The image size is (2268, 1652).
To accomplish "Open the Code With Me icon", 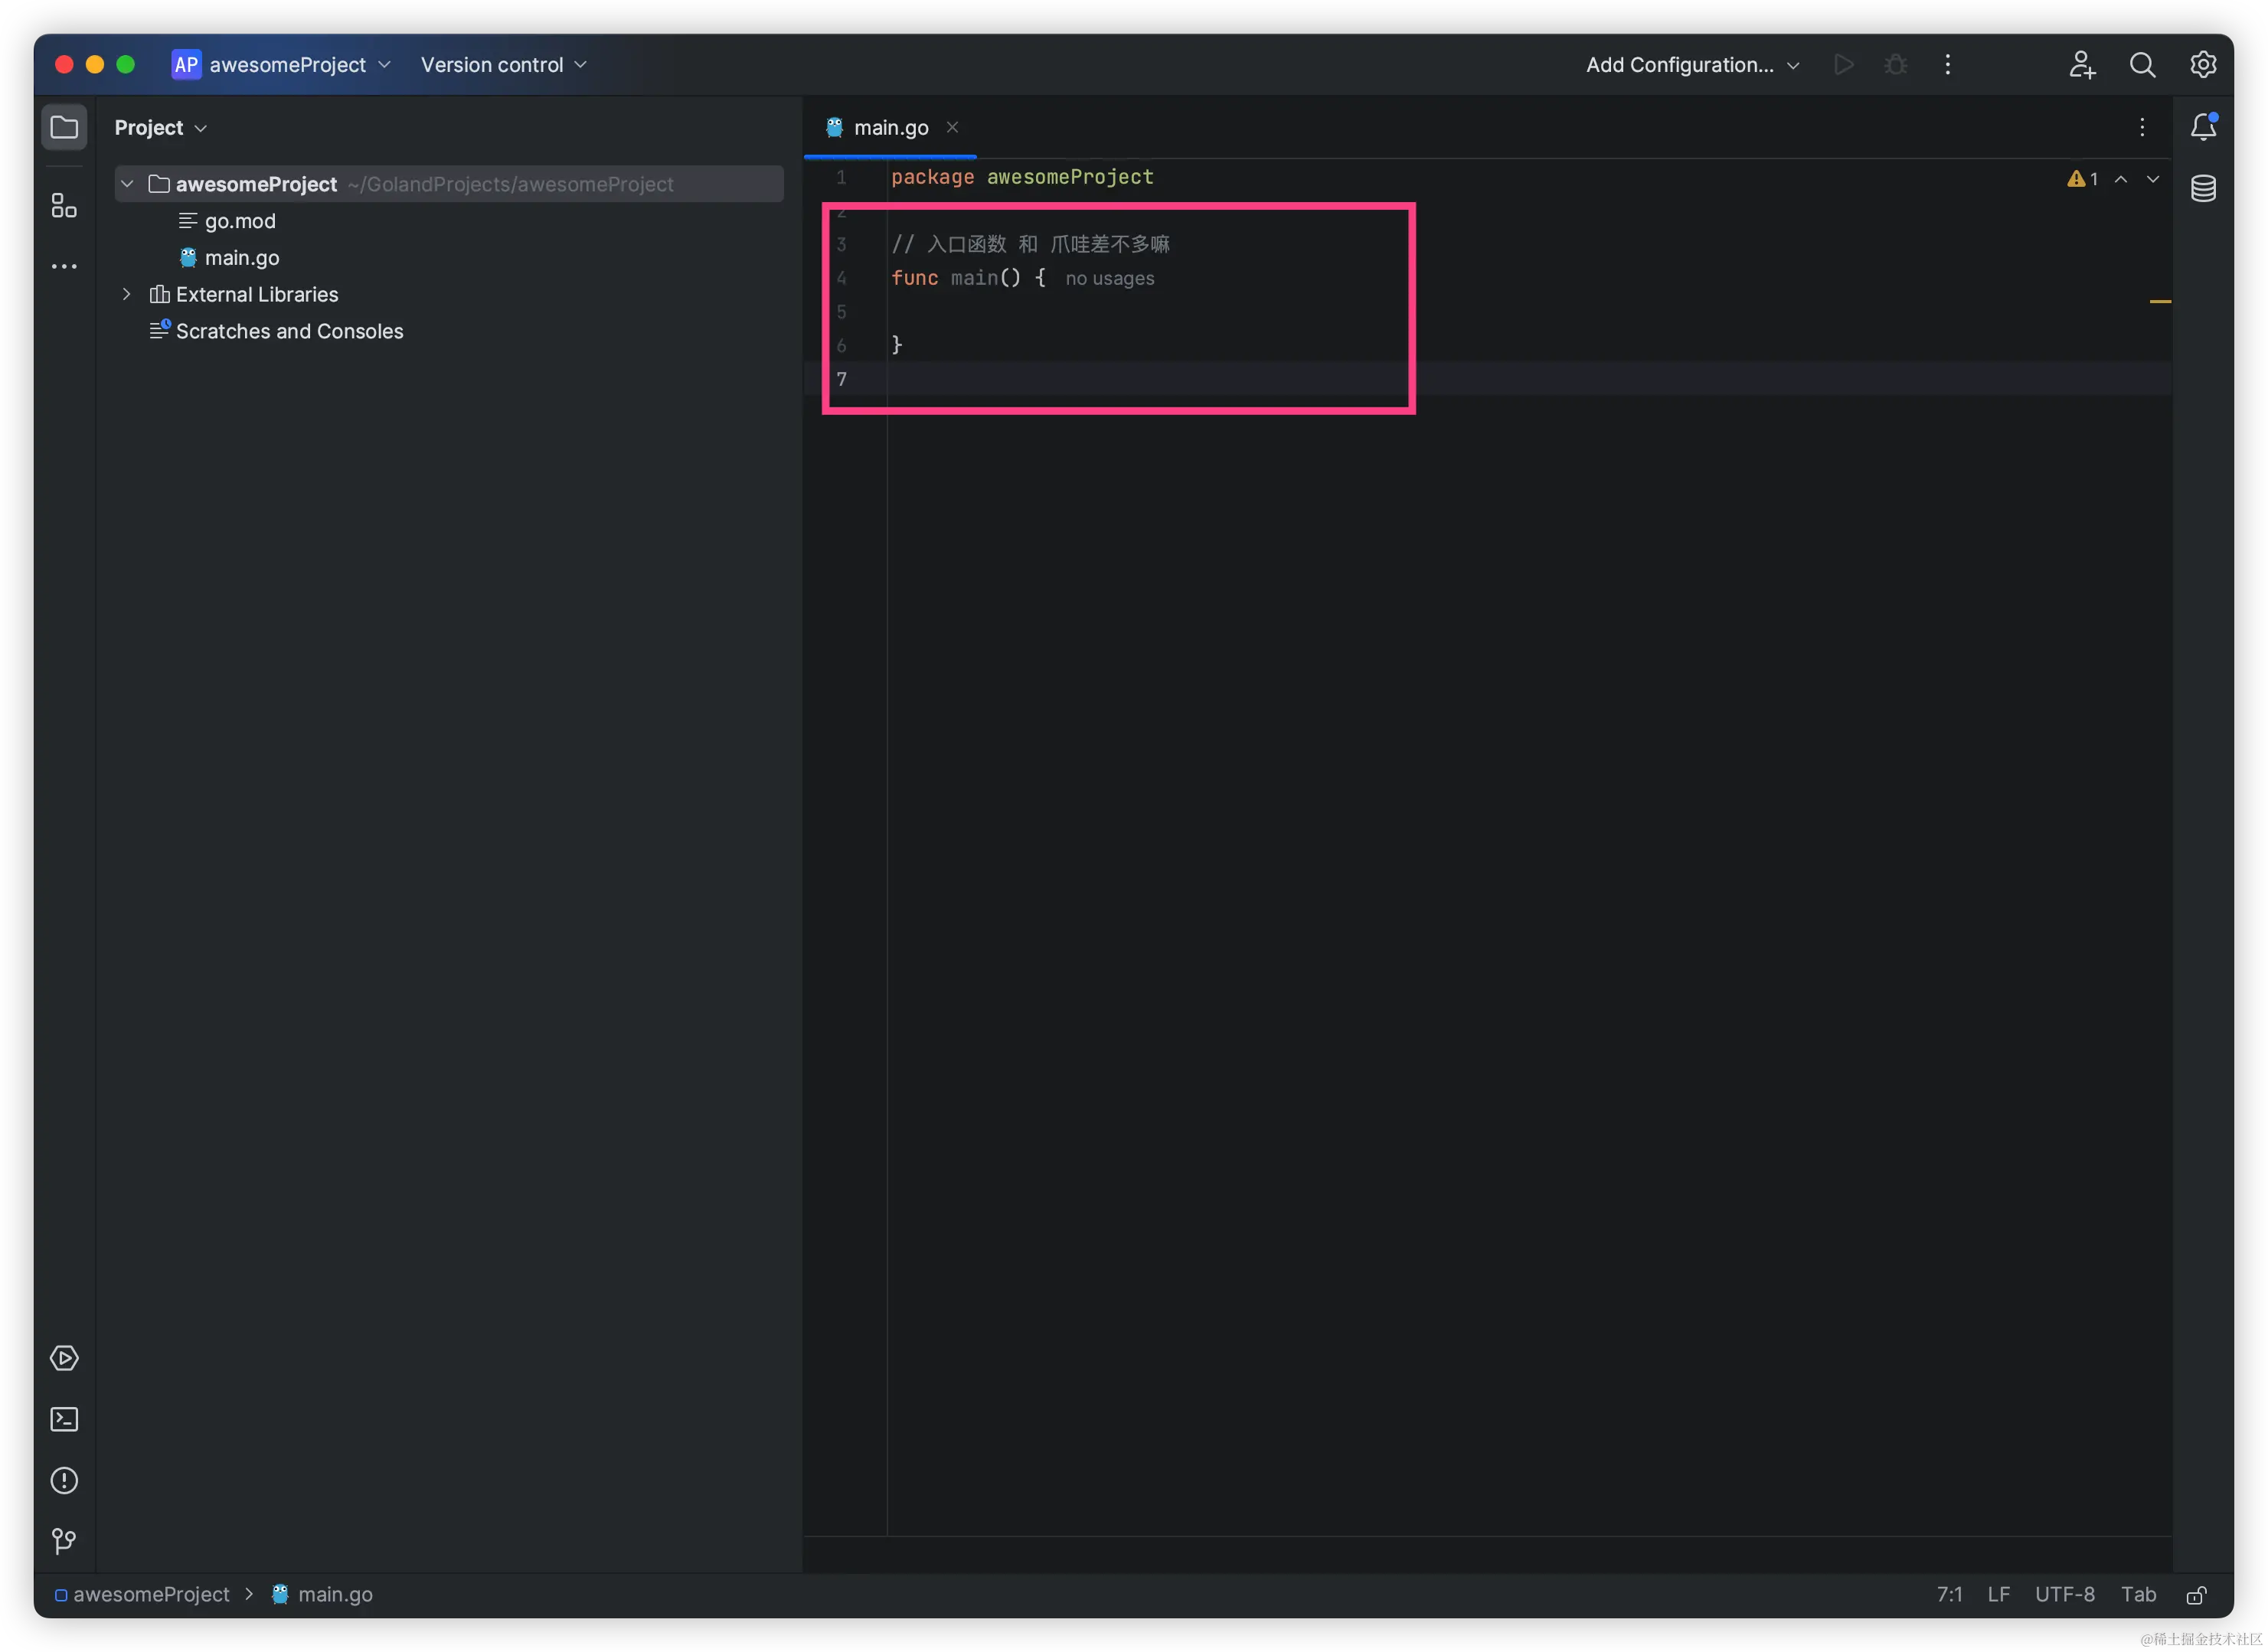I will (x=2082, y=65).
